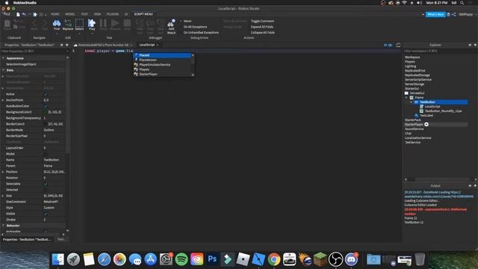478x269 pixels.
Task: Switch to the LocalScript editor tab
Action: pos(147,45)
